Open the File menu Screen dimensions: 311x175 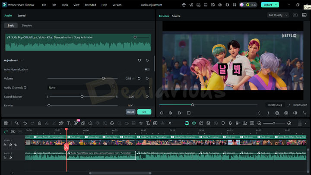point(44,5)
